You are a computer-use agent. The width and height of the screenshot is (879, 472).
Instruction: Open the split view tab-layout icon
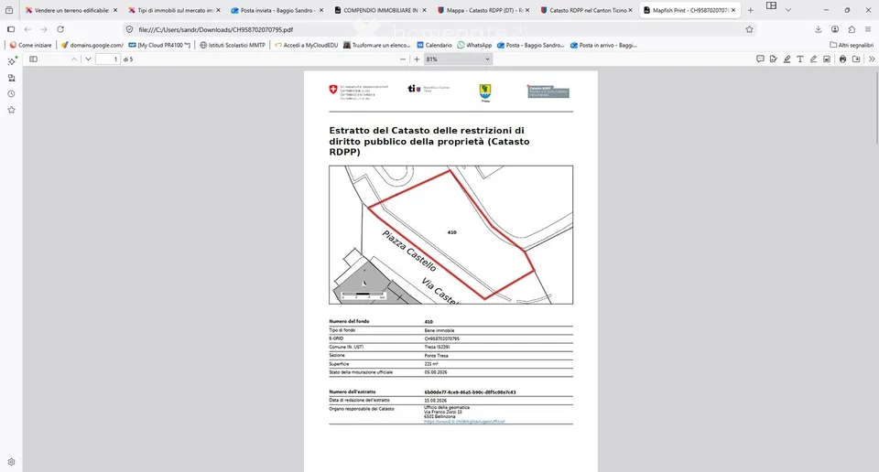(x=771, y=5)
